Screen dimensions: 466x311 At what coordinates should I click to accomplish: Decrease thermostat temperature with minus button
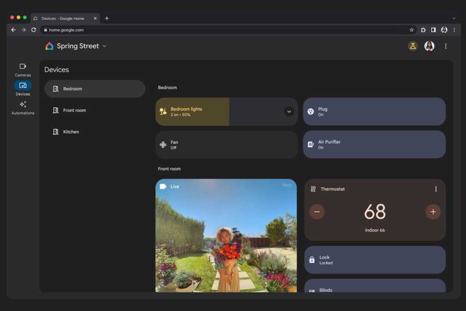(x=317, y=212)
